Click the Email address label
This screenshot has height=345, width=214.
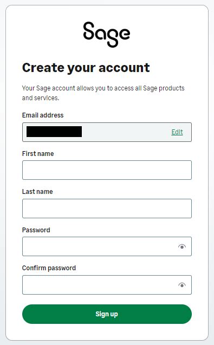[43, 115]
